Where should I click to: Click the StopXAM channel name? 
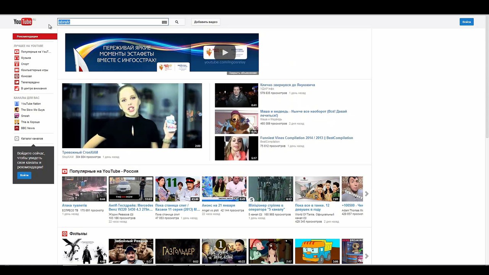[68, 157]
